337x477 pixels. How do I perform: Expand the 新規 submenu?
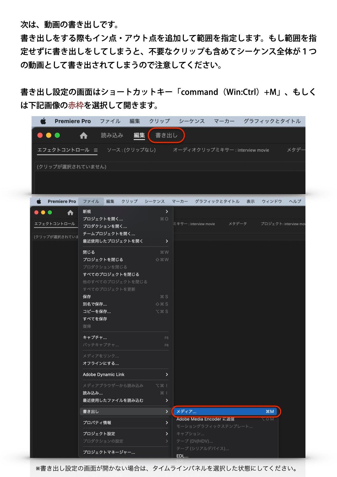126,212
